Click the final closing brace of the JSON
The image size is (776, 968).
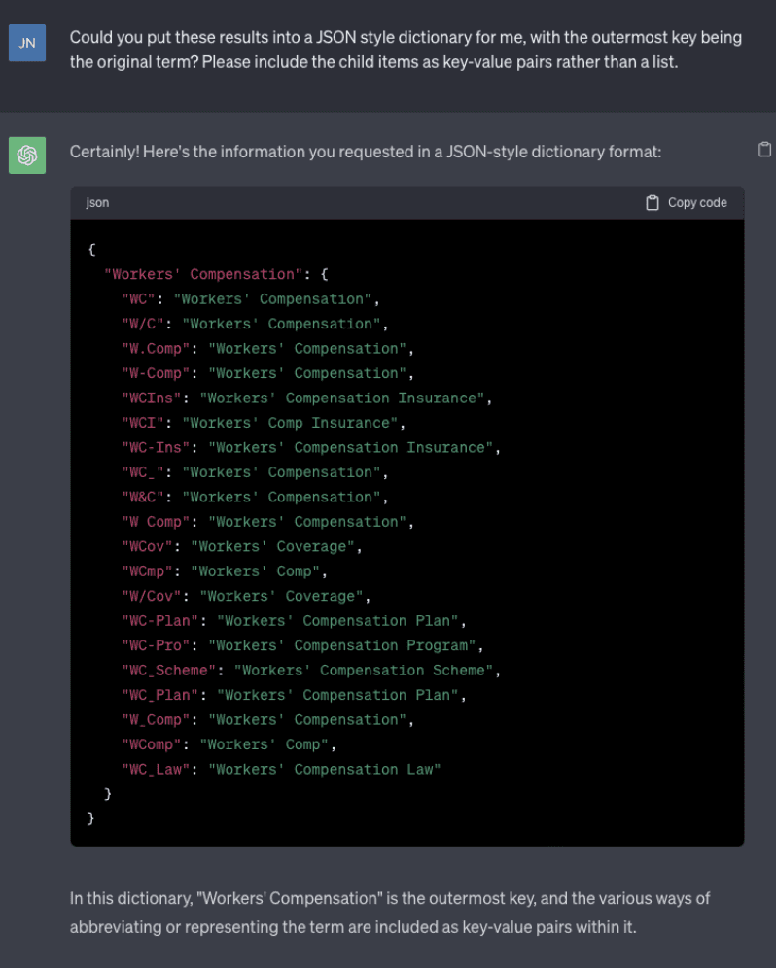tap(90, 818)
